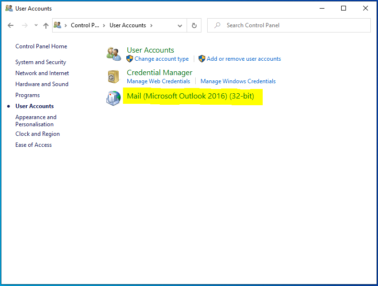
Task: Open the recent locations dropdown arrow
Action: point(36,25)
